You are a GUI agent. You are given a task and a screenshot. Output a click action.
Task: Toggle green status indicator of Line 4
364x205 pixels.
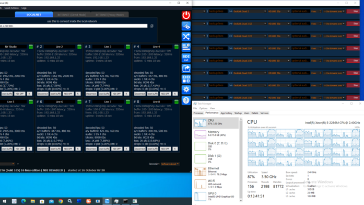tap(177, 47)
